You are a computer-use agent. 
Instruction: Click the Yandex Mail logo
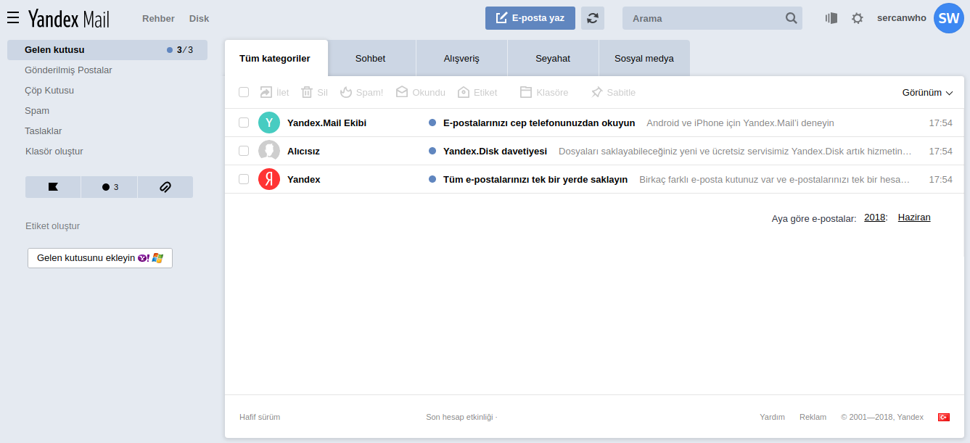(69, 19)
